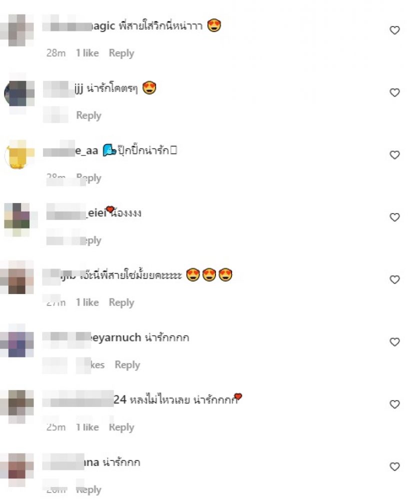View the '1 like' count on first comment

click(x=87, y=53)
